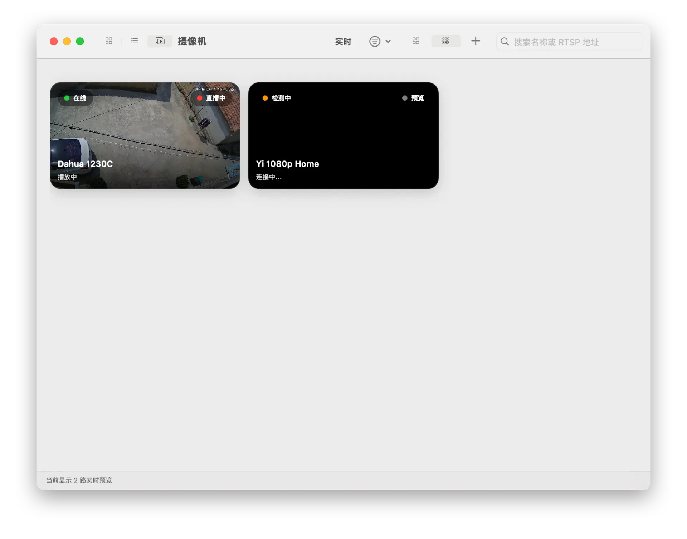Switch to the grid view icon
Screen dimensions: 687x539
(109, 41)
